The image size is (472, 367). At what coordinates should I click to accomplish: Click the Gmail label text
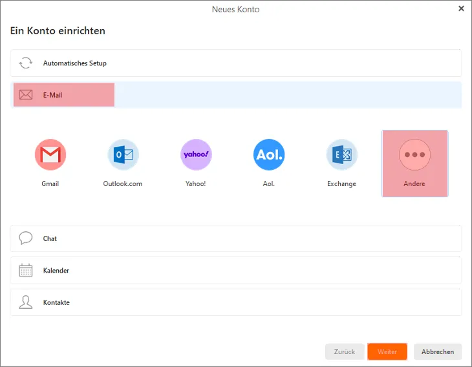(50, 183)
